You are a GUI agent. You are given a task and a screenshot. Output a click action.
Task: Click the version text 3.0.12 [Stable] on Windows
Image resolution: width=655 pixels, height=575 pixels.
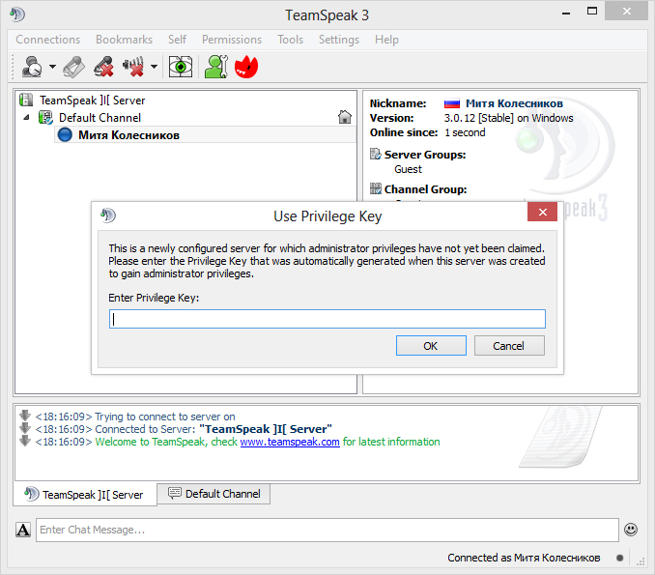[x=508, y=118]
